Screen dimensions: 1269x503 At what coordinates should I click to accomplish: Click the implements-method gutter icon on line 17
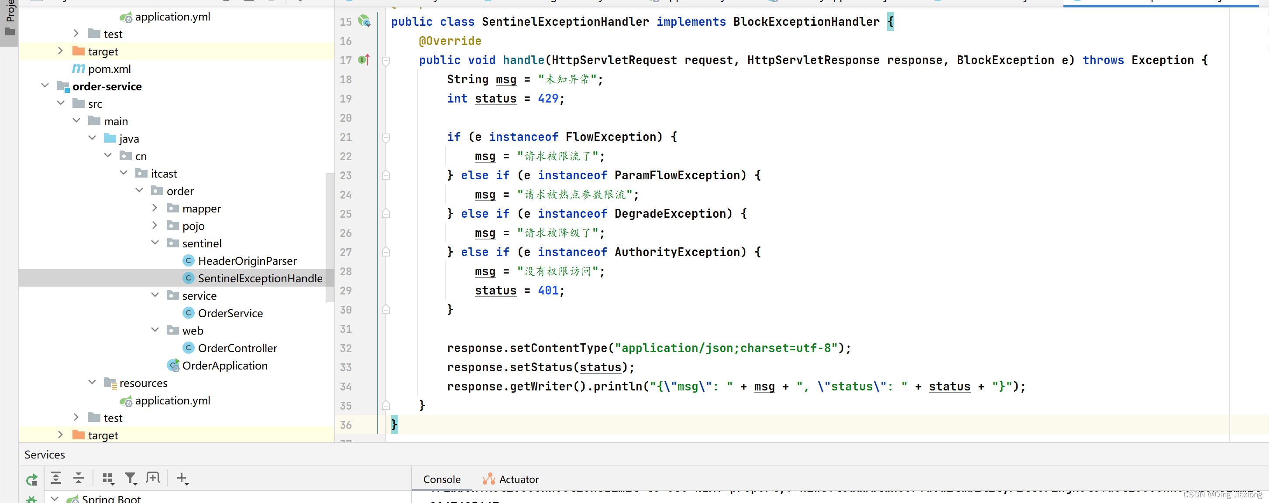tap(364, 60)
